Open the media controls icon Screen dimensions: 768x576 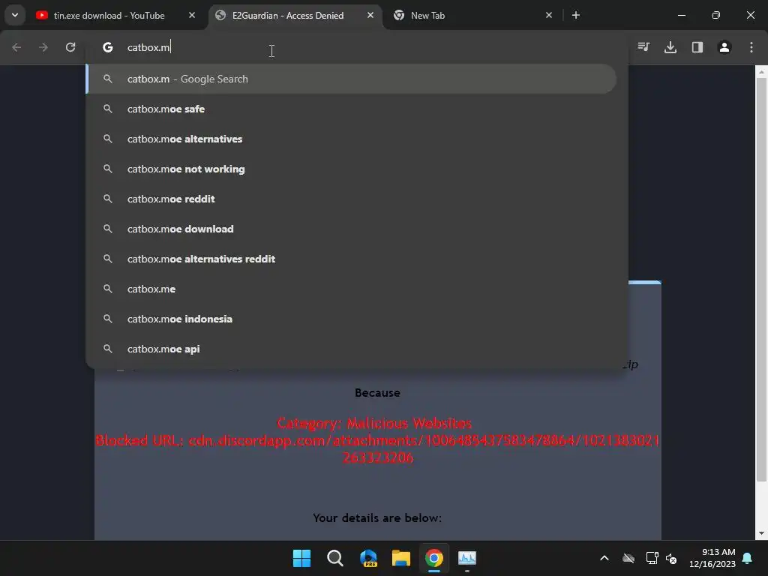tap(643, 47)
